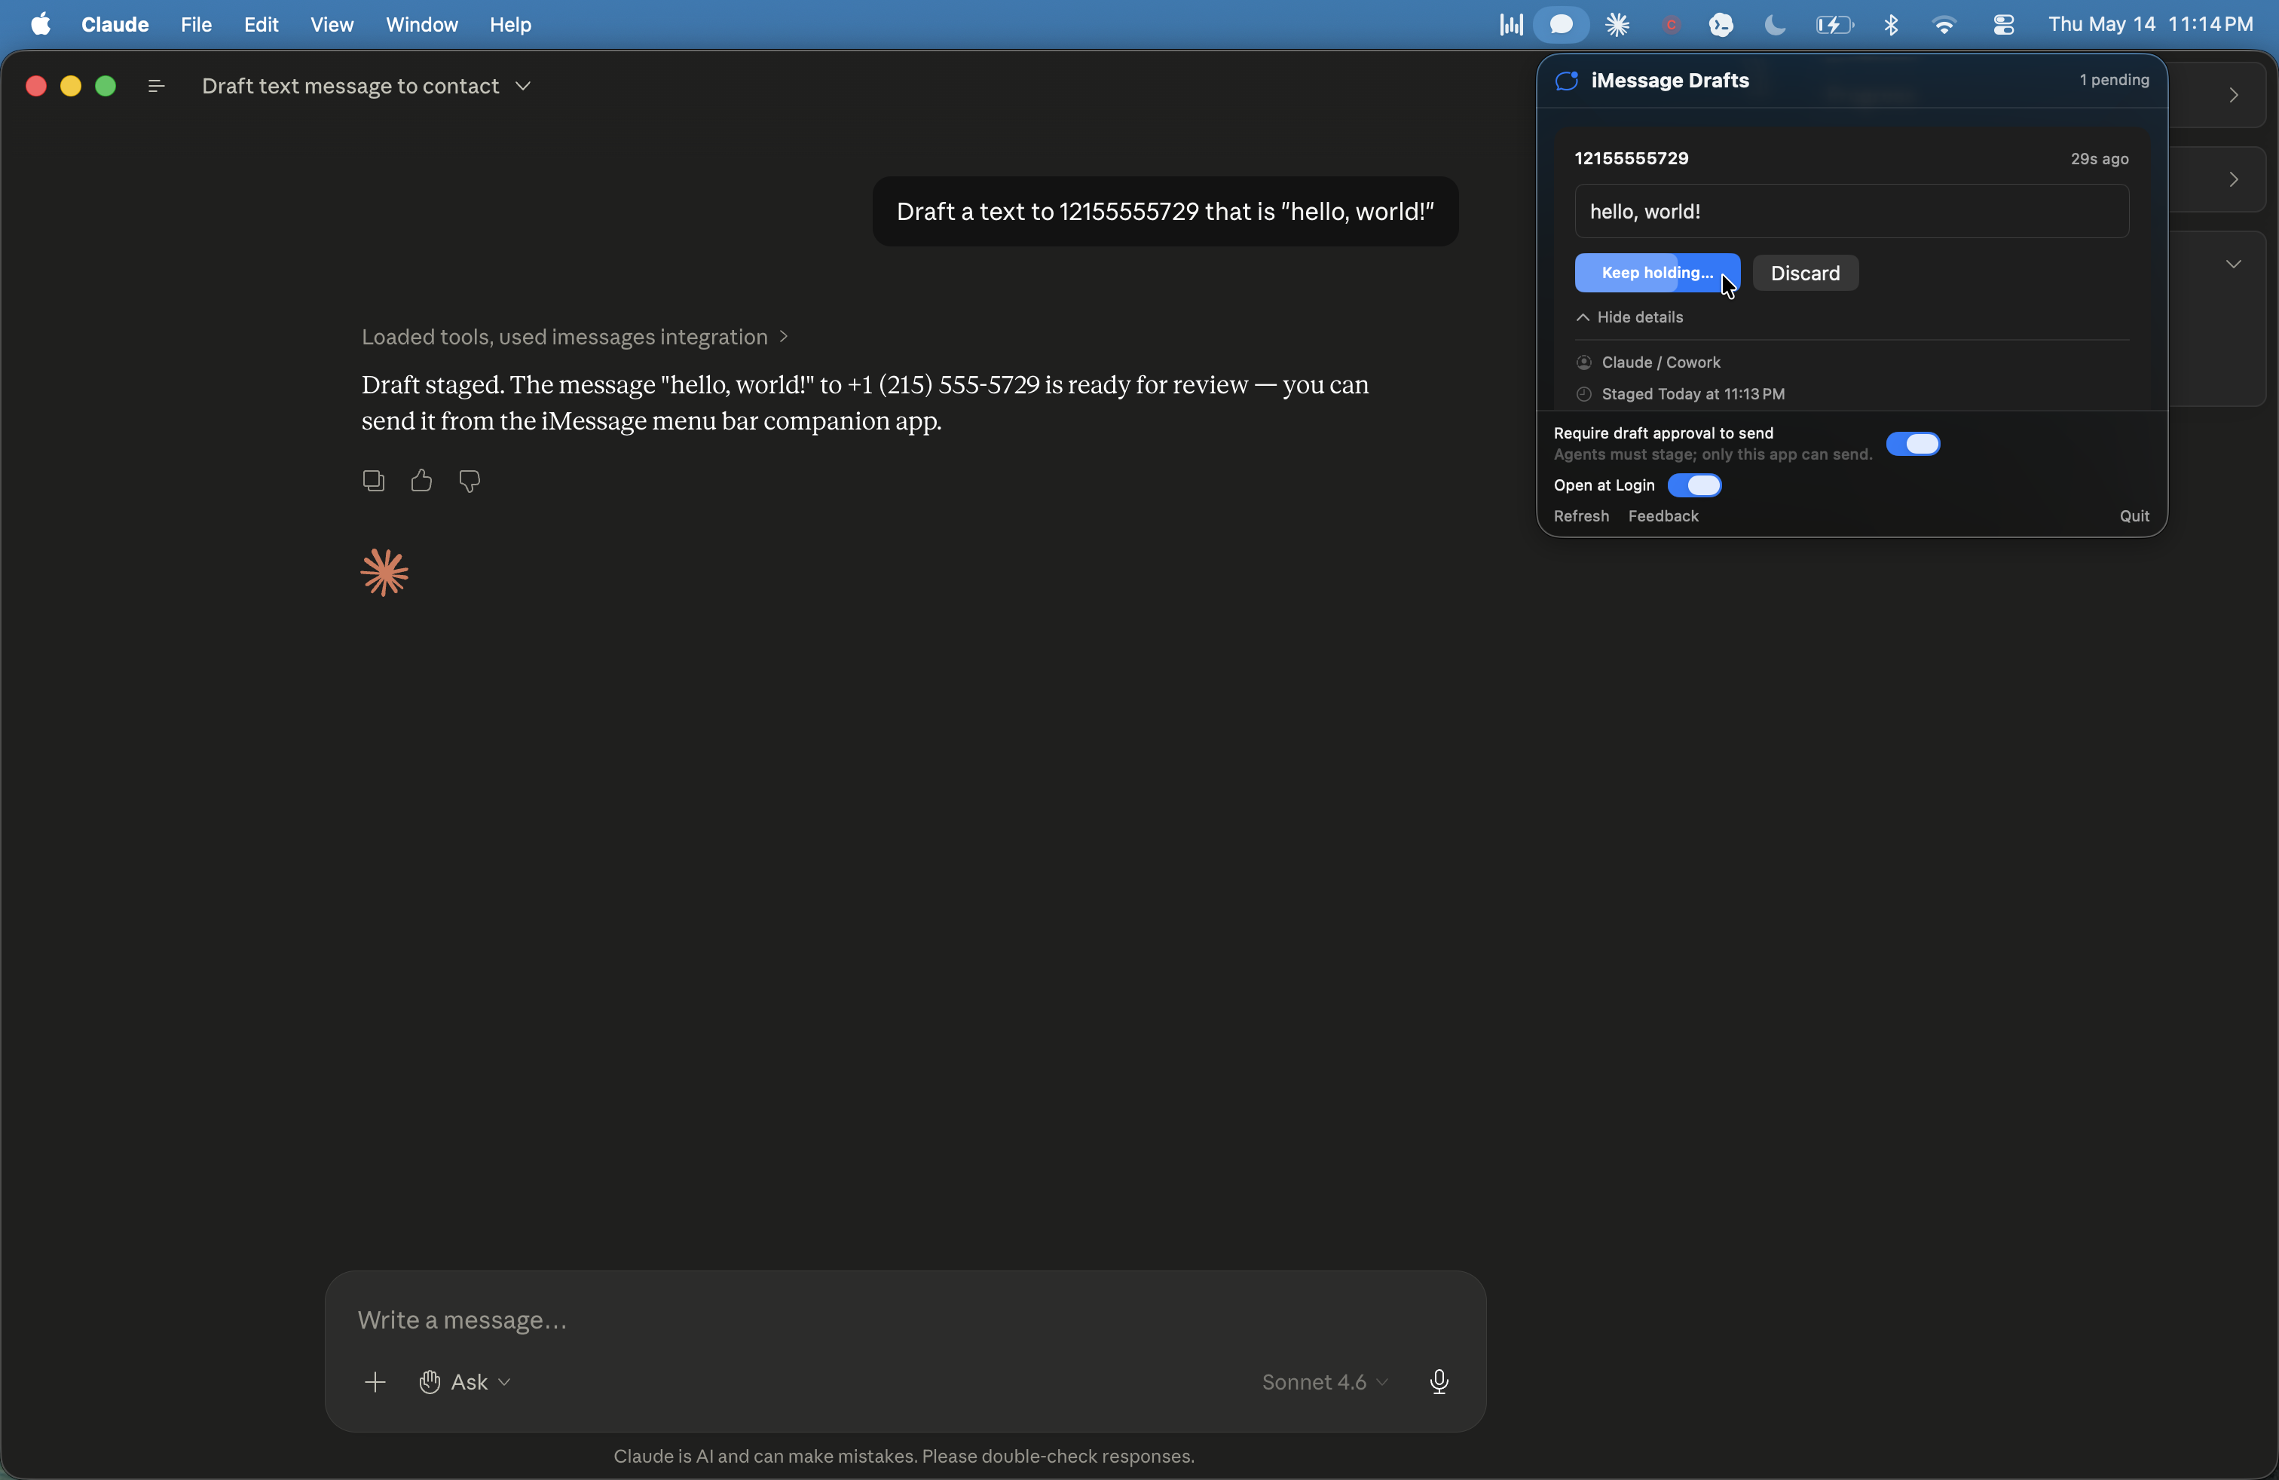
Task: Click the red recording menu bar icon
Action: (x=1671, y=24)
